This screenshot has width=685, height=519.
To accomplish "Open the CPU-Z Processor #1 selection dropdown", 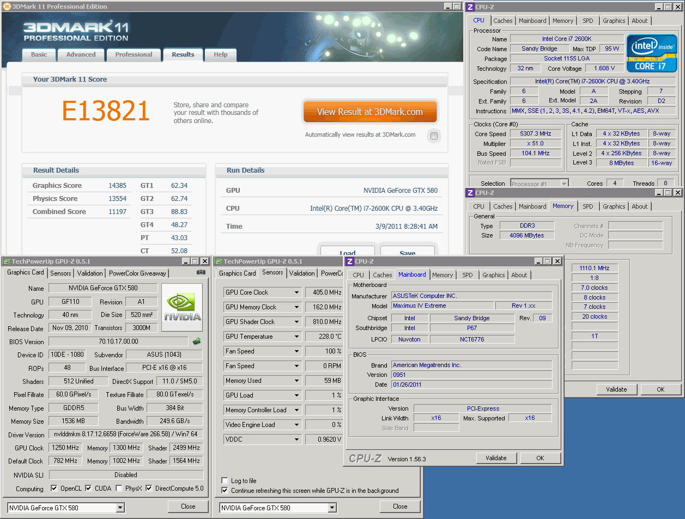I will [x=564, y=184].
